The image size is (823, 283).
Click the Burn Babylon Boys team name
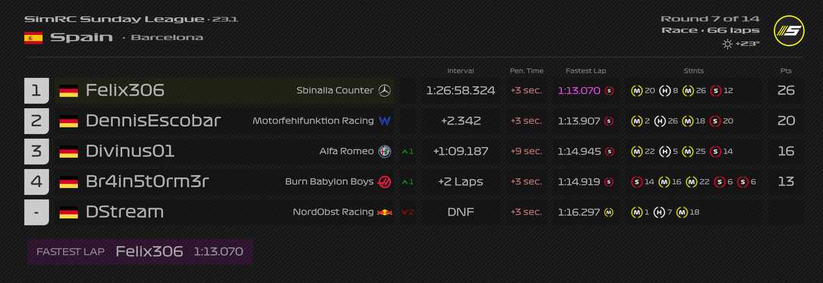329,182
